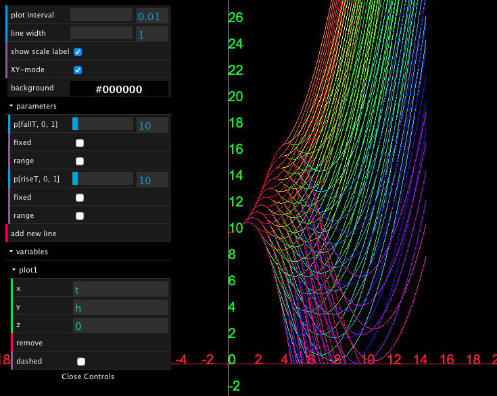
Task: Click the p[fallT, 0, 1] slider bar
Action: tap(103, 124)
